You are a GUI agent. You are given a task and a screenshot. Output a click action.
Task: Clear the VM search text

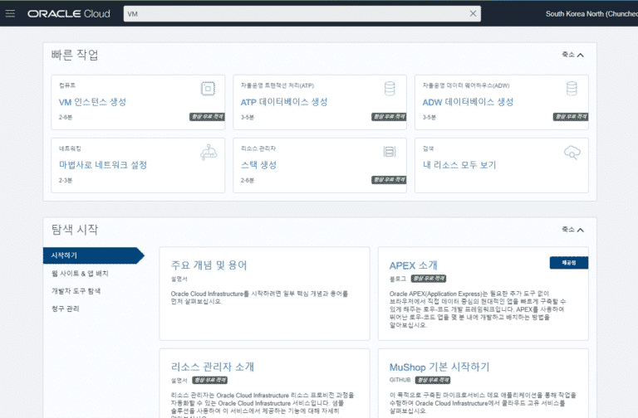(473, 13)
